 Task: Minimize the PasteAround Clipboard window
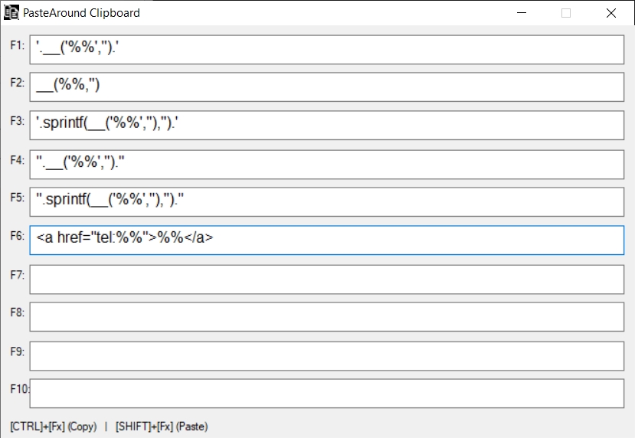[x=522, y=13]
